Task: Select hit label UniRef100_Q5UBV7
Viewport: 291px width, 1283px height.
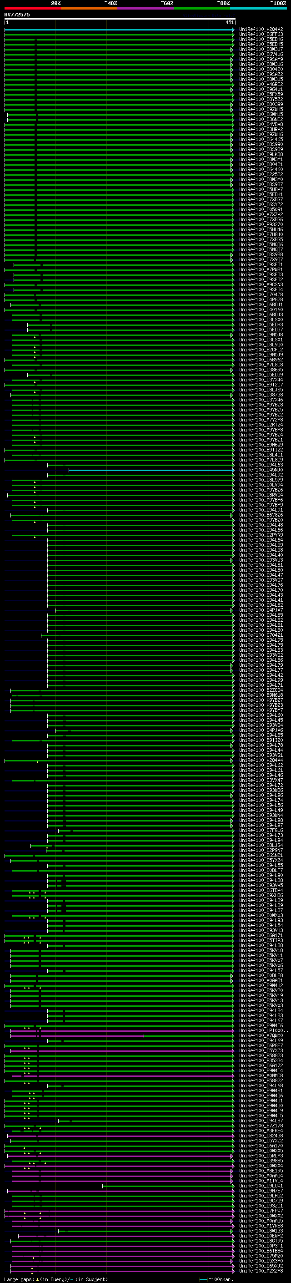Action: pyautogui.click(x=261, y=190)
